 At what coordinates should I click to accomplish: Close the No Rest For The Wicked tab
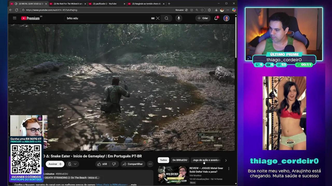click(x=85, y=4)
